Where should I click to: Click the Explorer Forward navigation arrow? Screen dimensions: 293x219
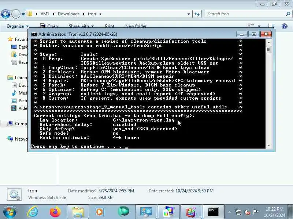coord(16,14)
